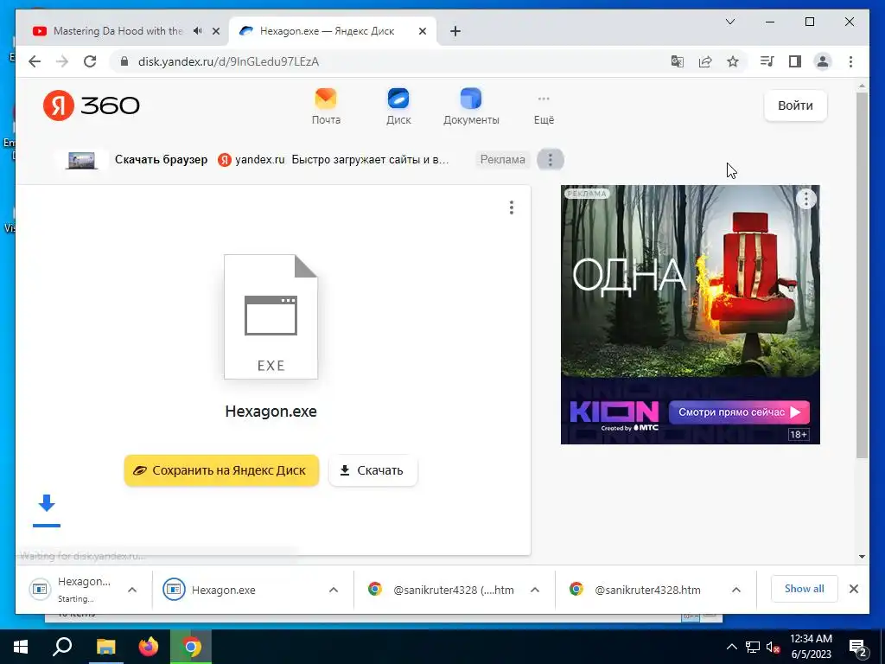Expand options for @sanikruter4328.htm download
The image size is (885, 664).
click(736, 590)
